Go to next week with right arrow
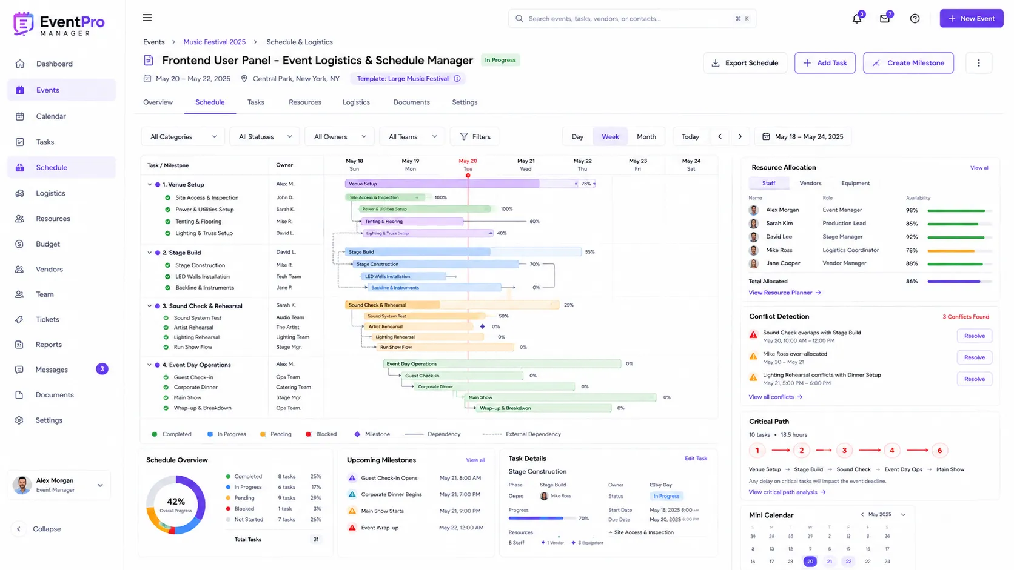 [x=740, y=136]
